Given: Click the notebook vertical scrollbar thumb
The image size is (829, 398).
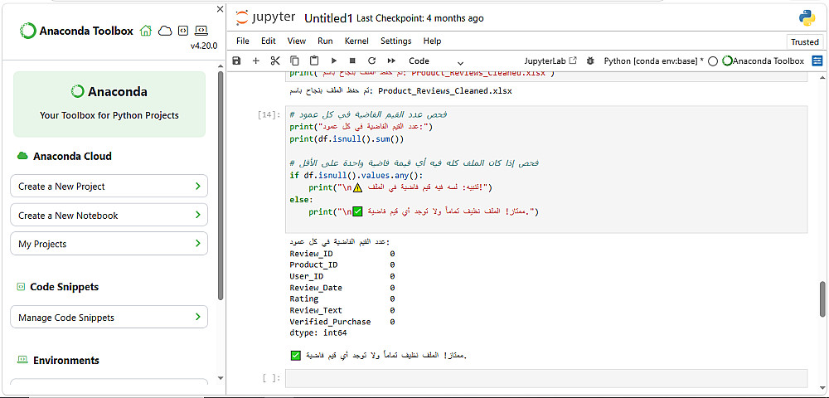Looking at the screenshot, I should coord(822,299).
